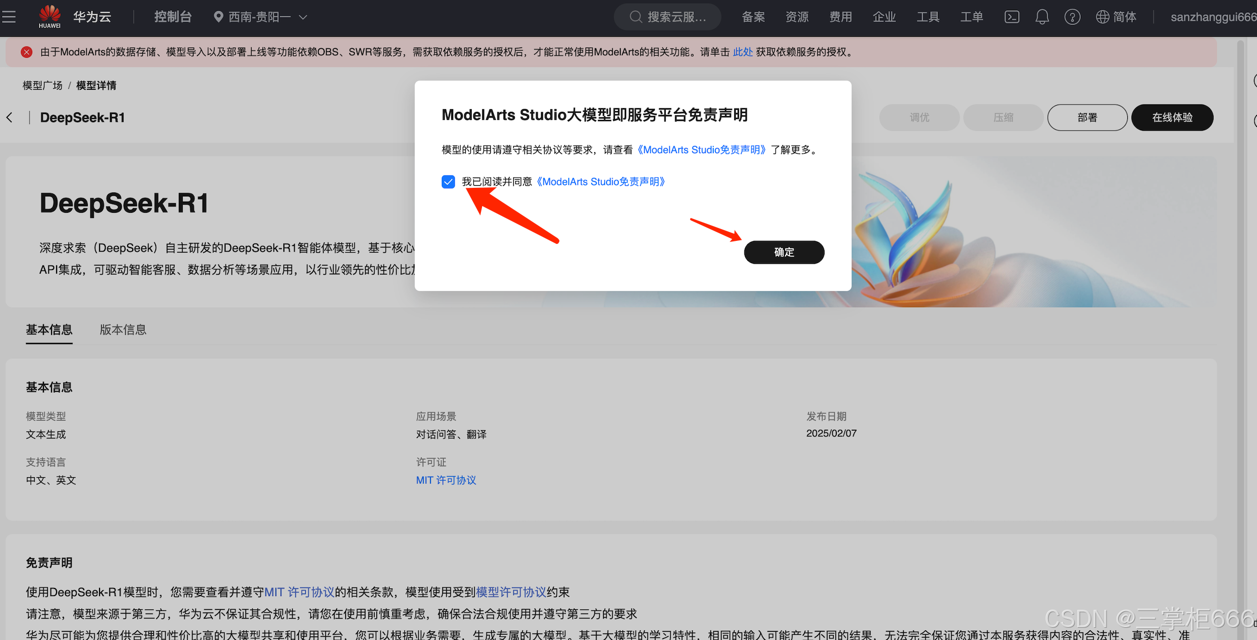Click the 搜索云服务 search field
The image size is (1257, 640).
668,17
